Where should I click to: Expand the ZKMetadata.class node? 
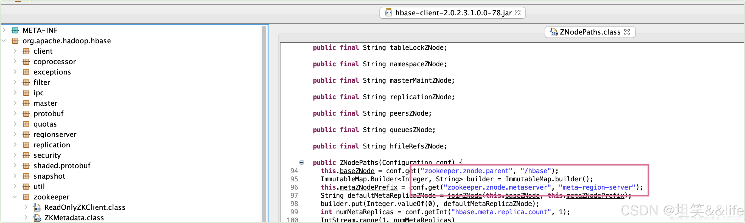[x=26, y=217]
